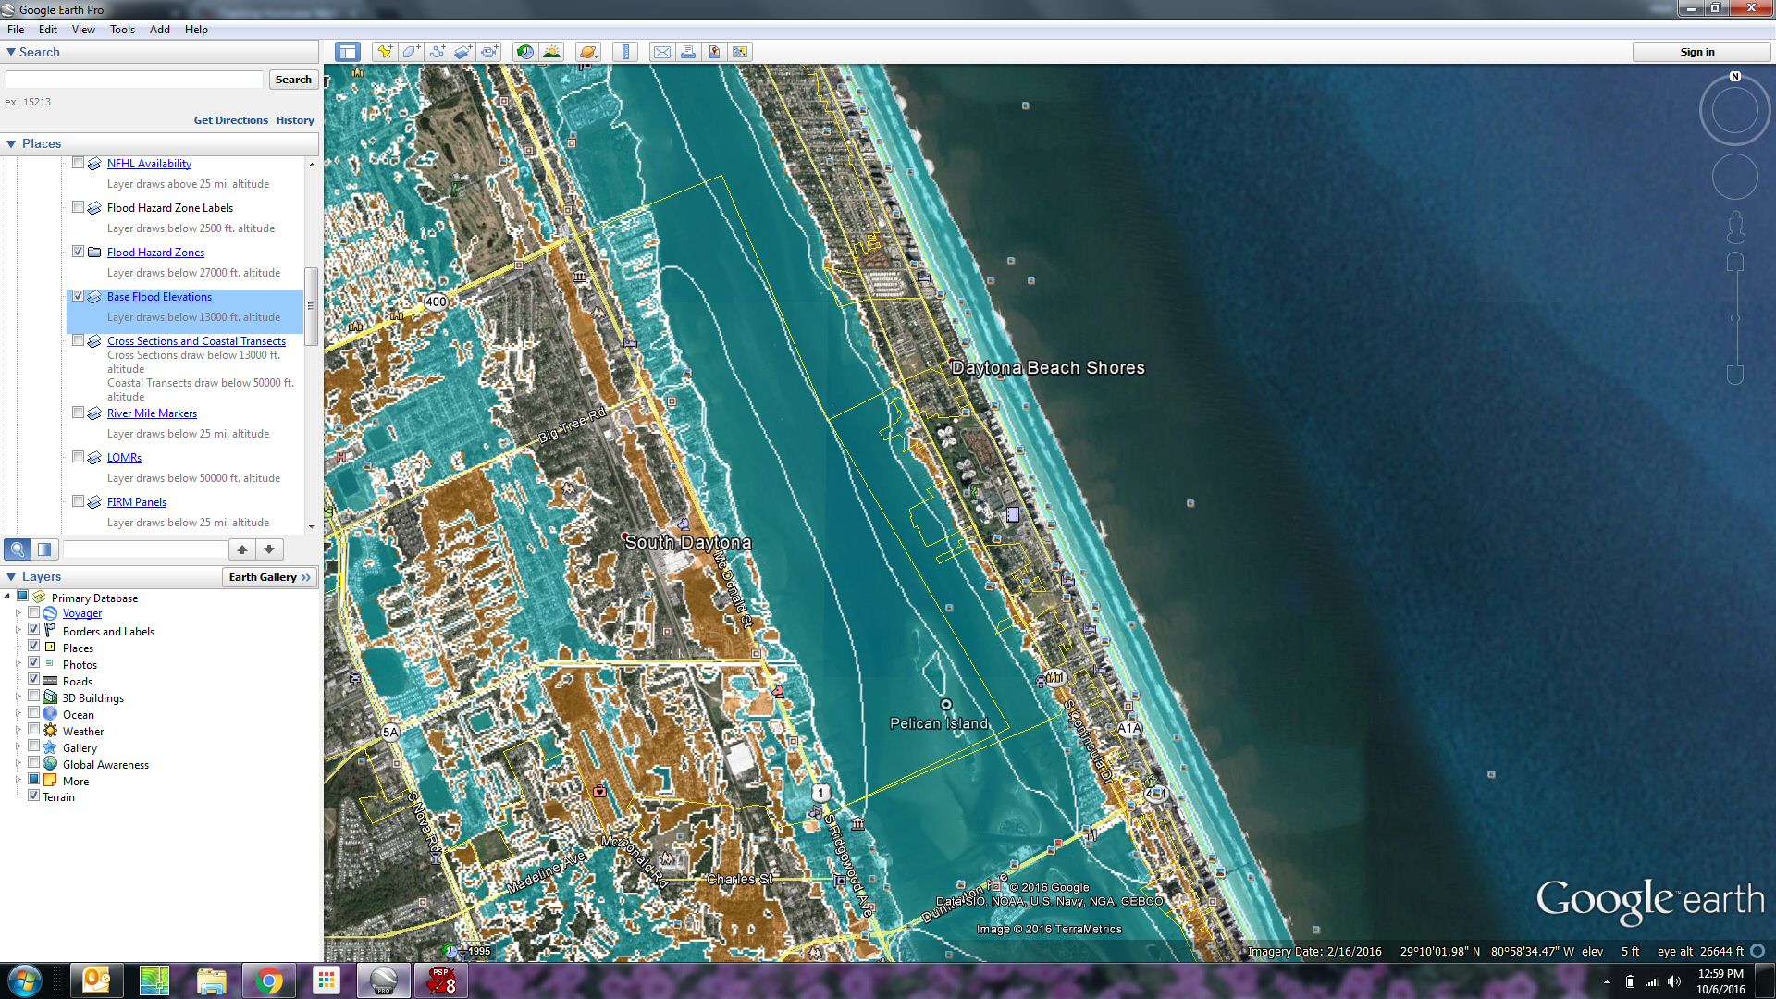Image resolution: width=1776 pixels, height=999 pixels.
Task: Expand Borders and Labels node
Action: click(18, 630)
